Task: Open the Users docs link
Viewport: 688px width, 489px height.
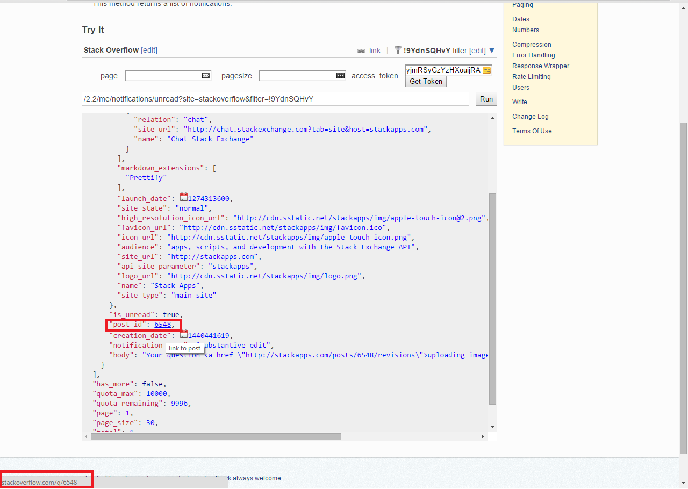Action: click(x=521, y=88)
